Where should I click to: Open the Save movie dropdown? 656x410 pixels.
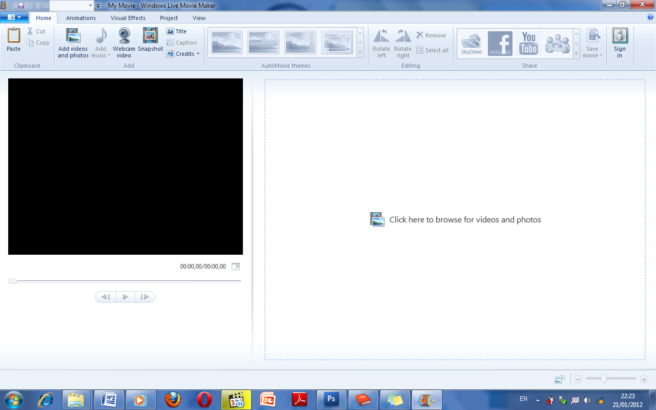[592, 43]
